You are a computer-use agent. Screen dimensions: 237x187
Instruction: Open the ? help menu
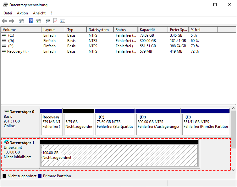point(51,13)
